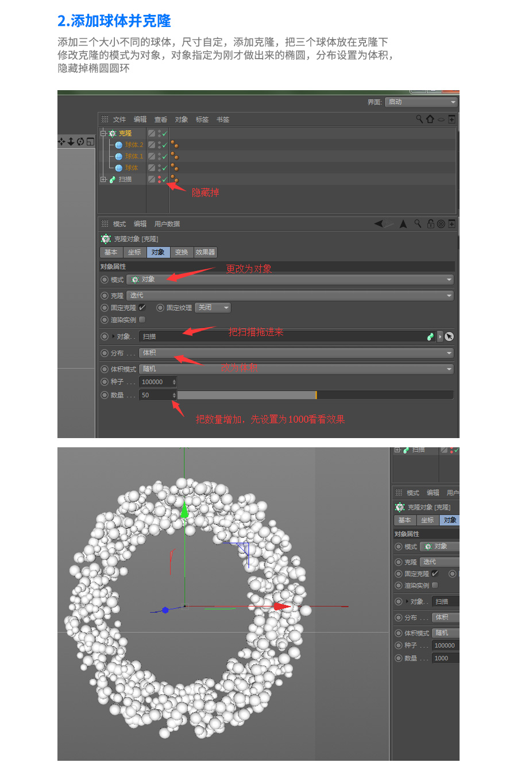
Task: Switch to the 变换 tab
Action: tap(182, 252)
